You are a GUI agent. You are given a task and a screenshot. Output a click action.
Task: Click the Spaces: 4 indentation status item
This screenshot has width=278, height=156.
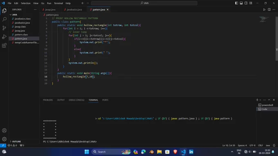pyautogui.click(x=242, y=145)
